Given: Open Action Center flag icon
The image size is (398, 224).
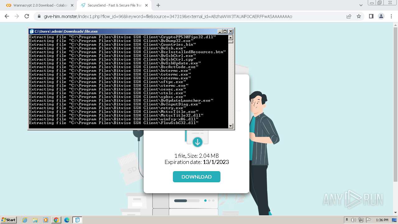Looking at the screenshot, I should click(x=368, y=220).
